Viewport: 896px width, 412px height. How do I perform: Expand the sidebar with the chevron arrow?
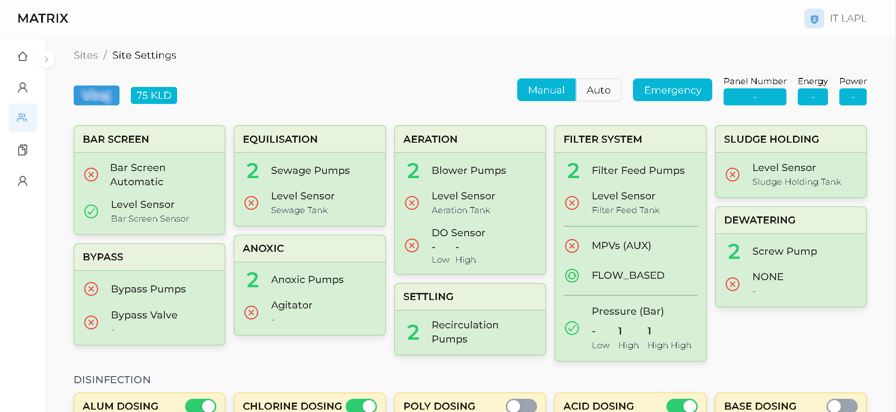tap(46, 60)
